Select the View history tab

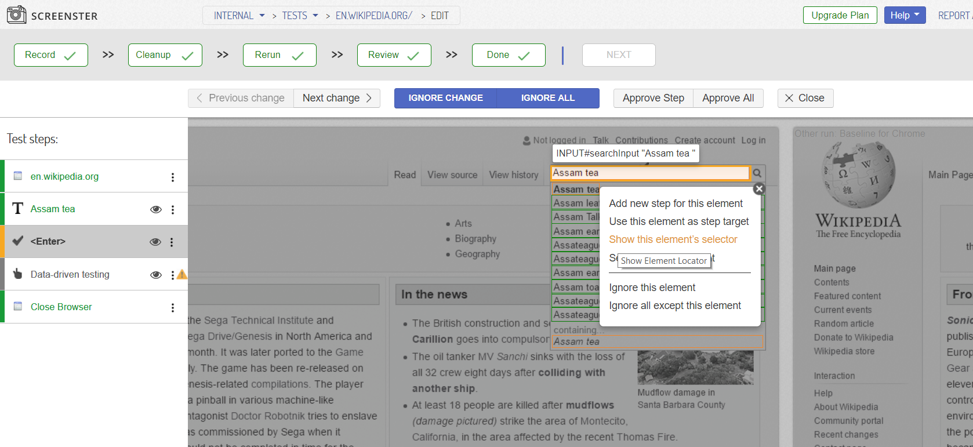click(x=514, y=175)
